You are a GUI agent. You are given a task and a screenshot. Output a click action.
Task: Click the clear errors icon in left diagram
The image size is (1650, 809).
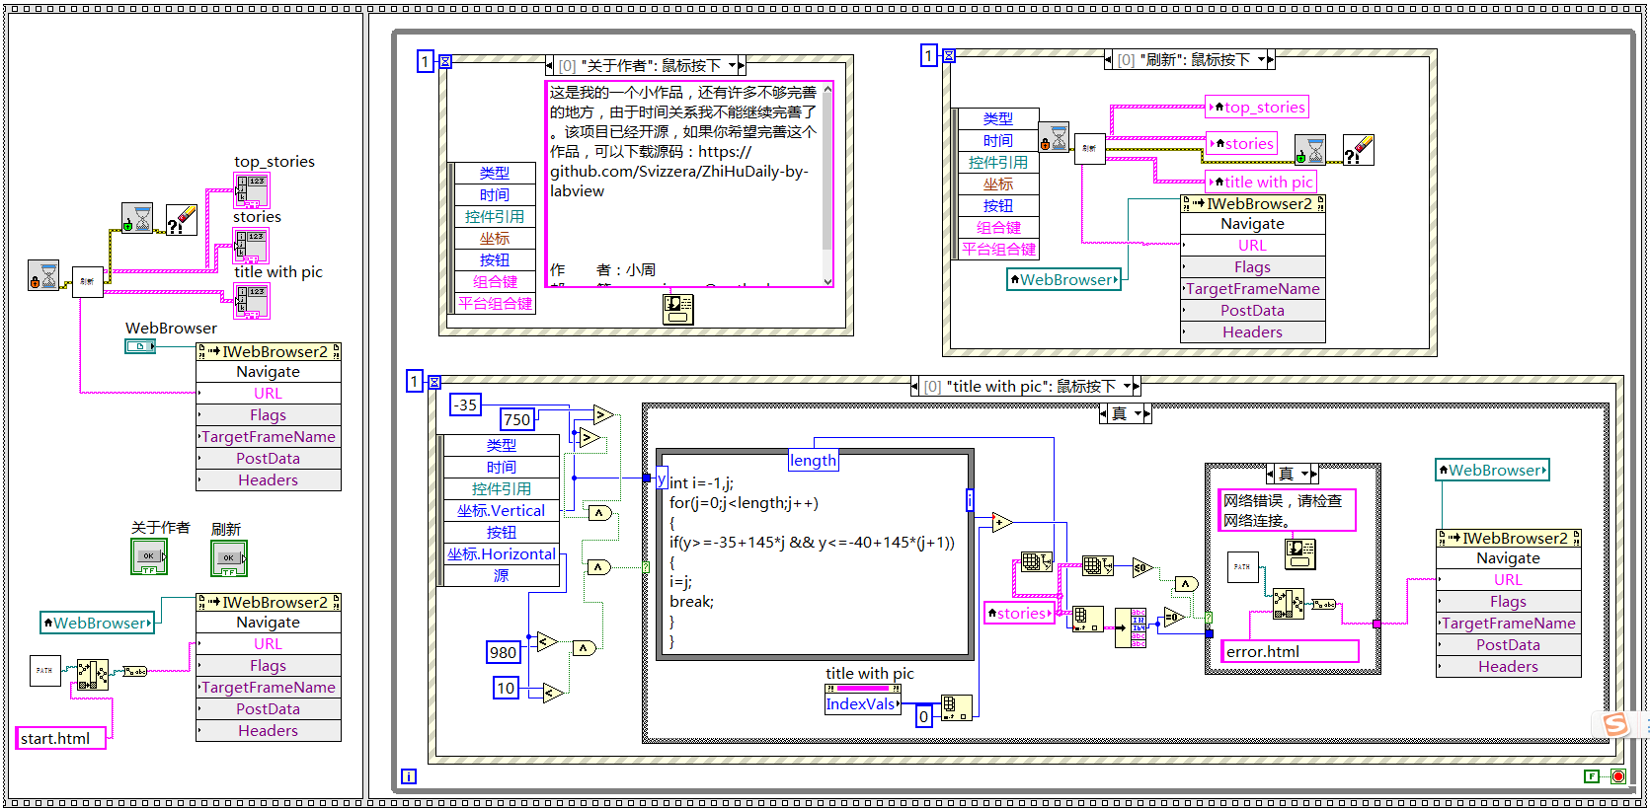(x=182, y=219)
